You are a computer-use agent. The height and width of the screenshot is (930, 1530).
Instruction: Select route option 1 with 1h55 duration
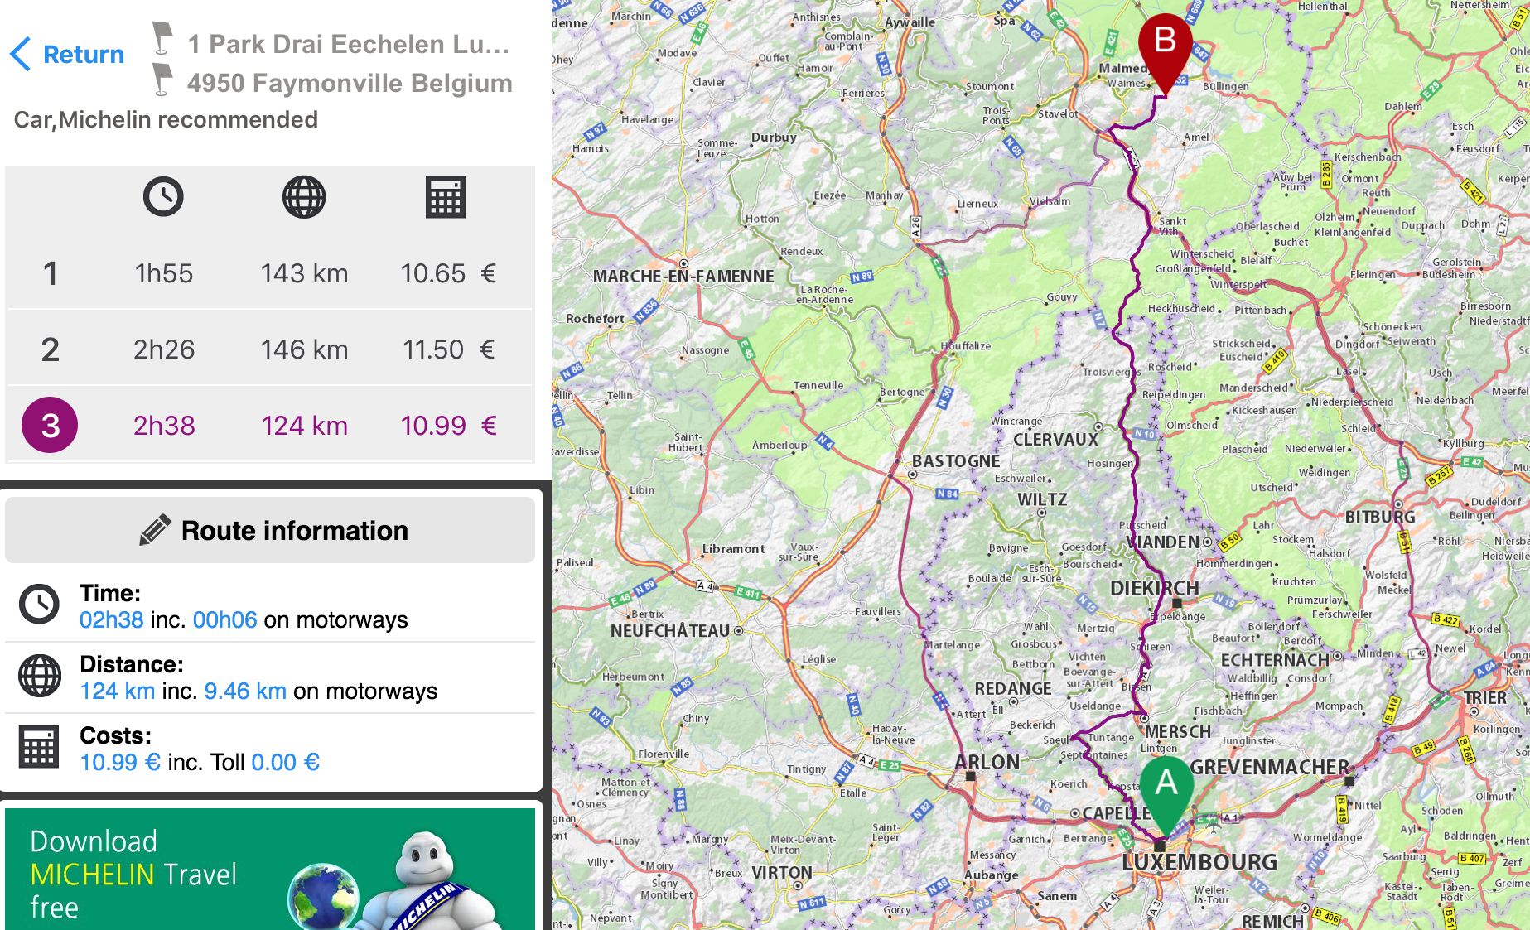tap(270, 273)
